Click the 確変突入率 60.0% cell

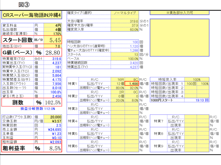[125, 29]
